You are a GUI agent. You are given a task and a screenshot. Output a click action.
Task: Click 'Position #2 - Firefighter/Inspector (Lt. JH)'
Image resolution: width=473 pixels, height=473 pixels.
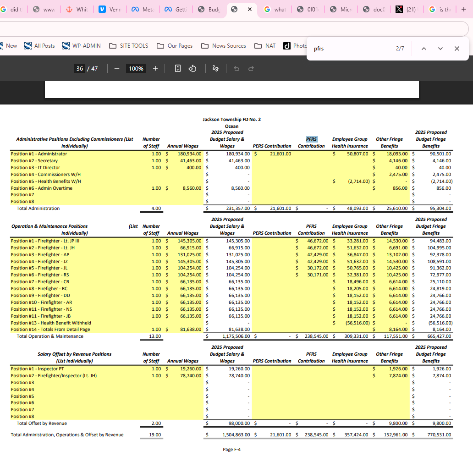(54, 375)
